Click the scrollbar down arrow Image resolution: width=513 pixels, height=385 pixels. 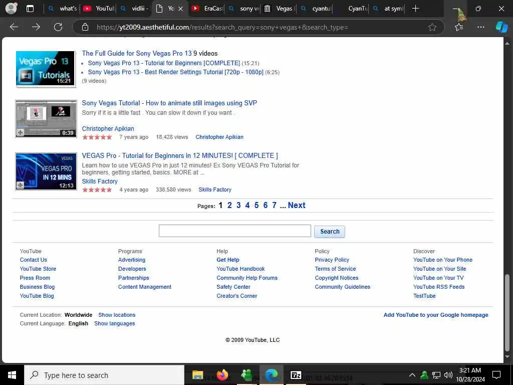507,357
